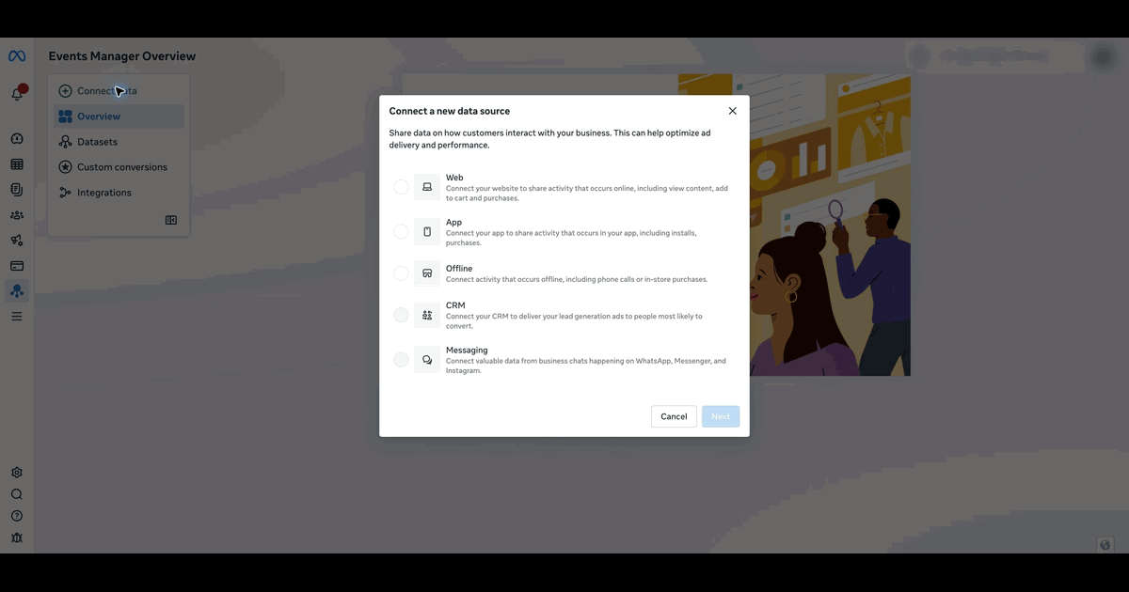This screenshot has height=592, width=1129.
Task: Click the Next button in the dialog
Action: [x=721, y=416]
